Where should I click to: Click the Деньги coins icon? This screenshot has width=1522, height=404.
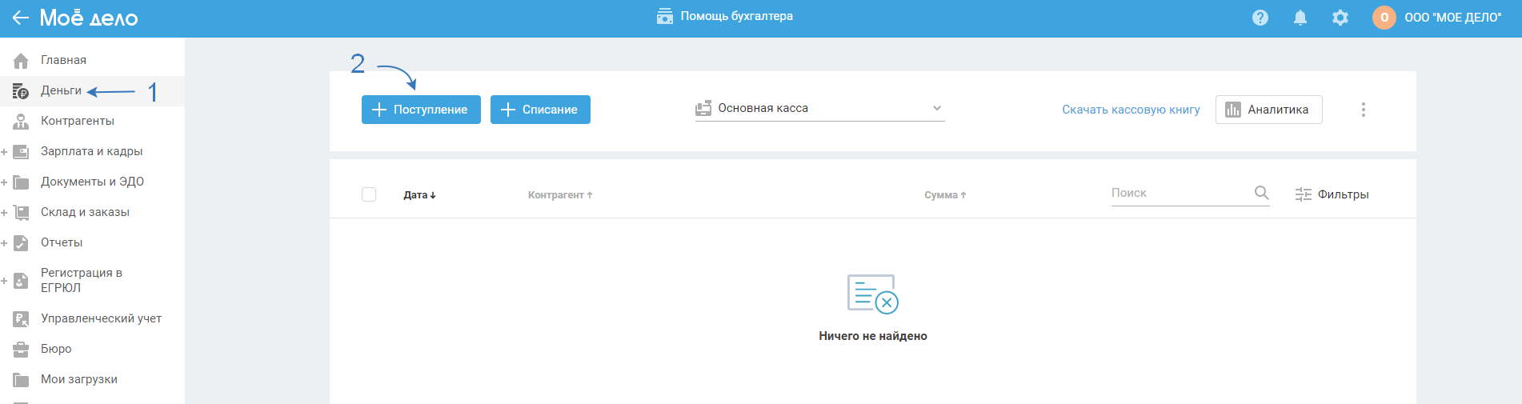(x=21, y=91)
